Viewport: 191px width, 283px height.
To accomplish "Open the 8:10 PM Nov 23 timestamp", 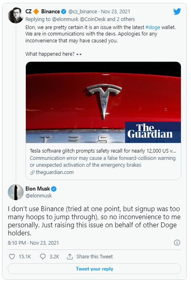I will (33, 243).
